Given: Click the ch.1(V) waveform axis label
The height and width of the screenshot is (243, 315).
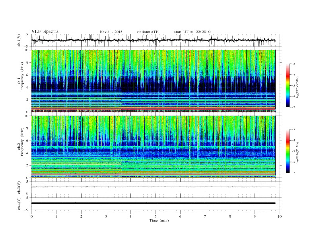Looking at the screenshot, I should tap(19, 40).
